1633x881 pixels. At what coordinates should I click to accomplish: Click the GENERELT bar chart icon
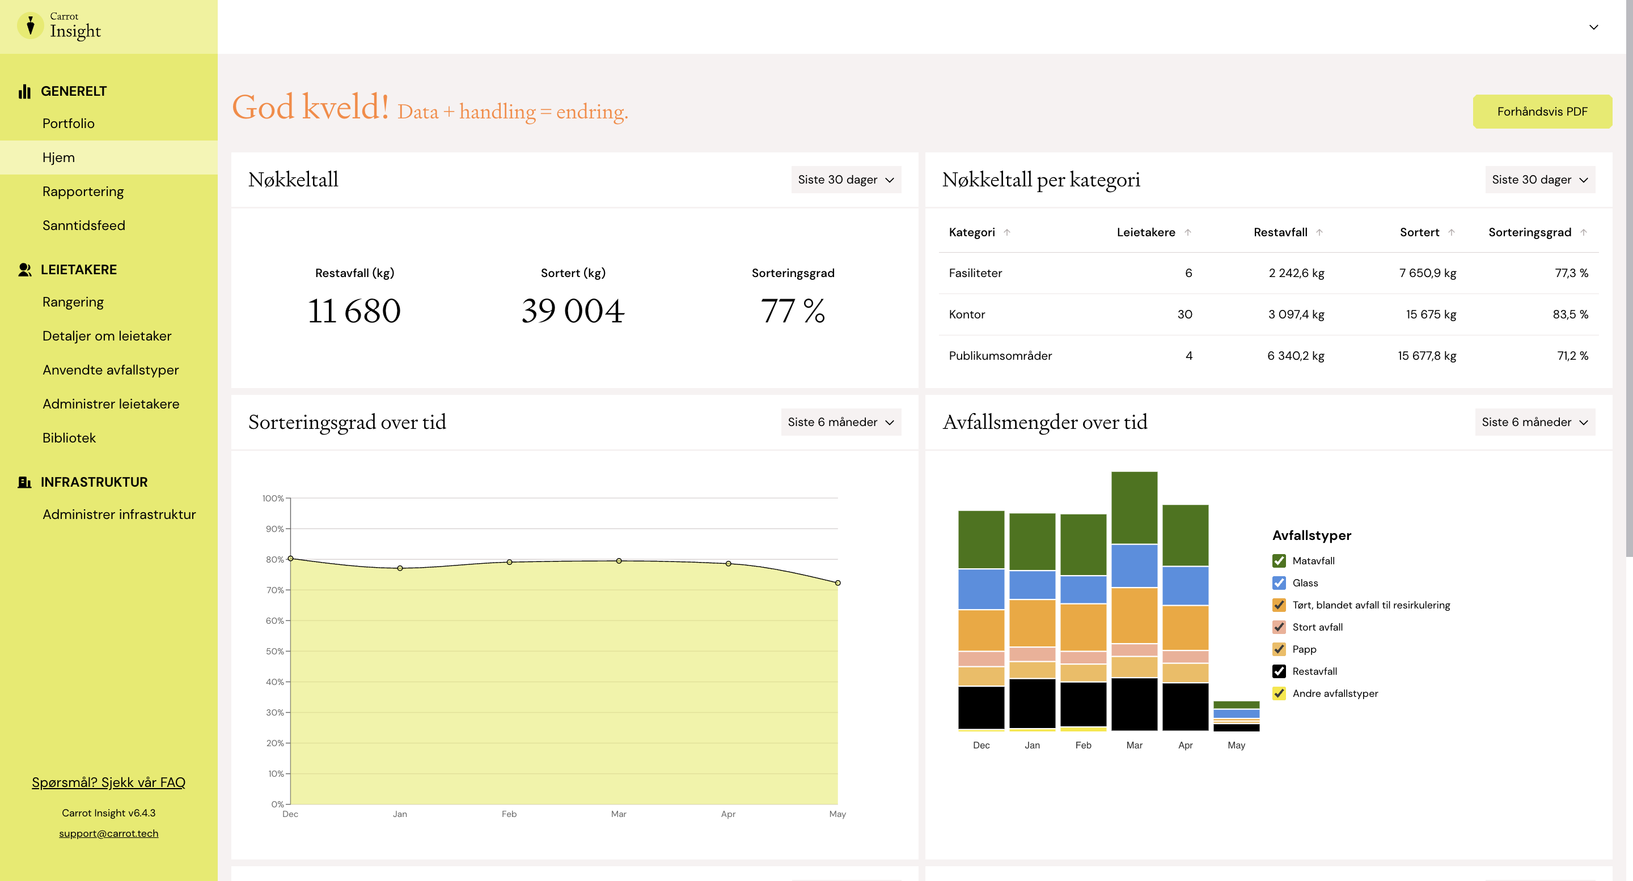25,91
